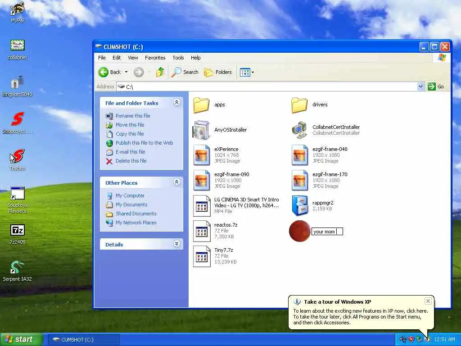Go to My Computer in Other Places
Screen dimensions: 461x346
tap(130, 196)
